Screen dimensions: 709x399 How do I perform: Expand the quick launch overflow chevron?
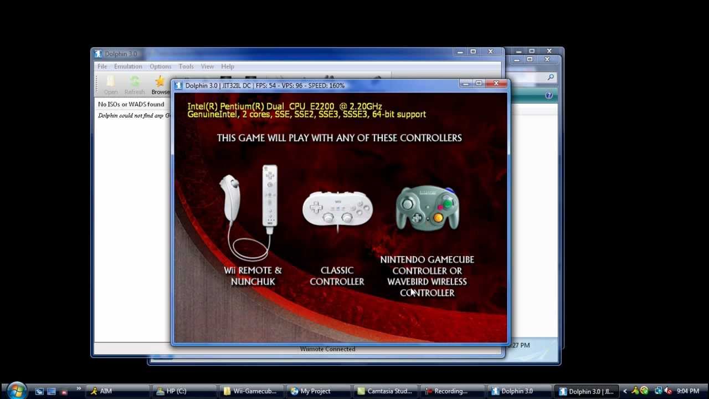[x=79, y=388]
